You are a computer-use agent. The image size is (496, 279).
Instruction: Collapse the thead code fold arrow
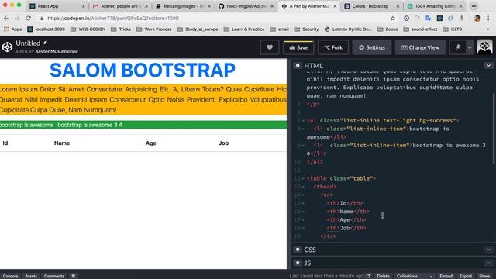click(303, 187)
